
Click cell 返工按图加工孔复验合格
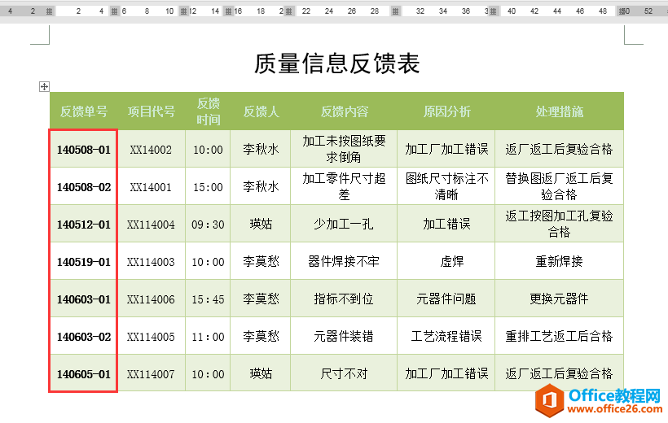(x=560, y=224)
